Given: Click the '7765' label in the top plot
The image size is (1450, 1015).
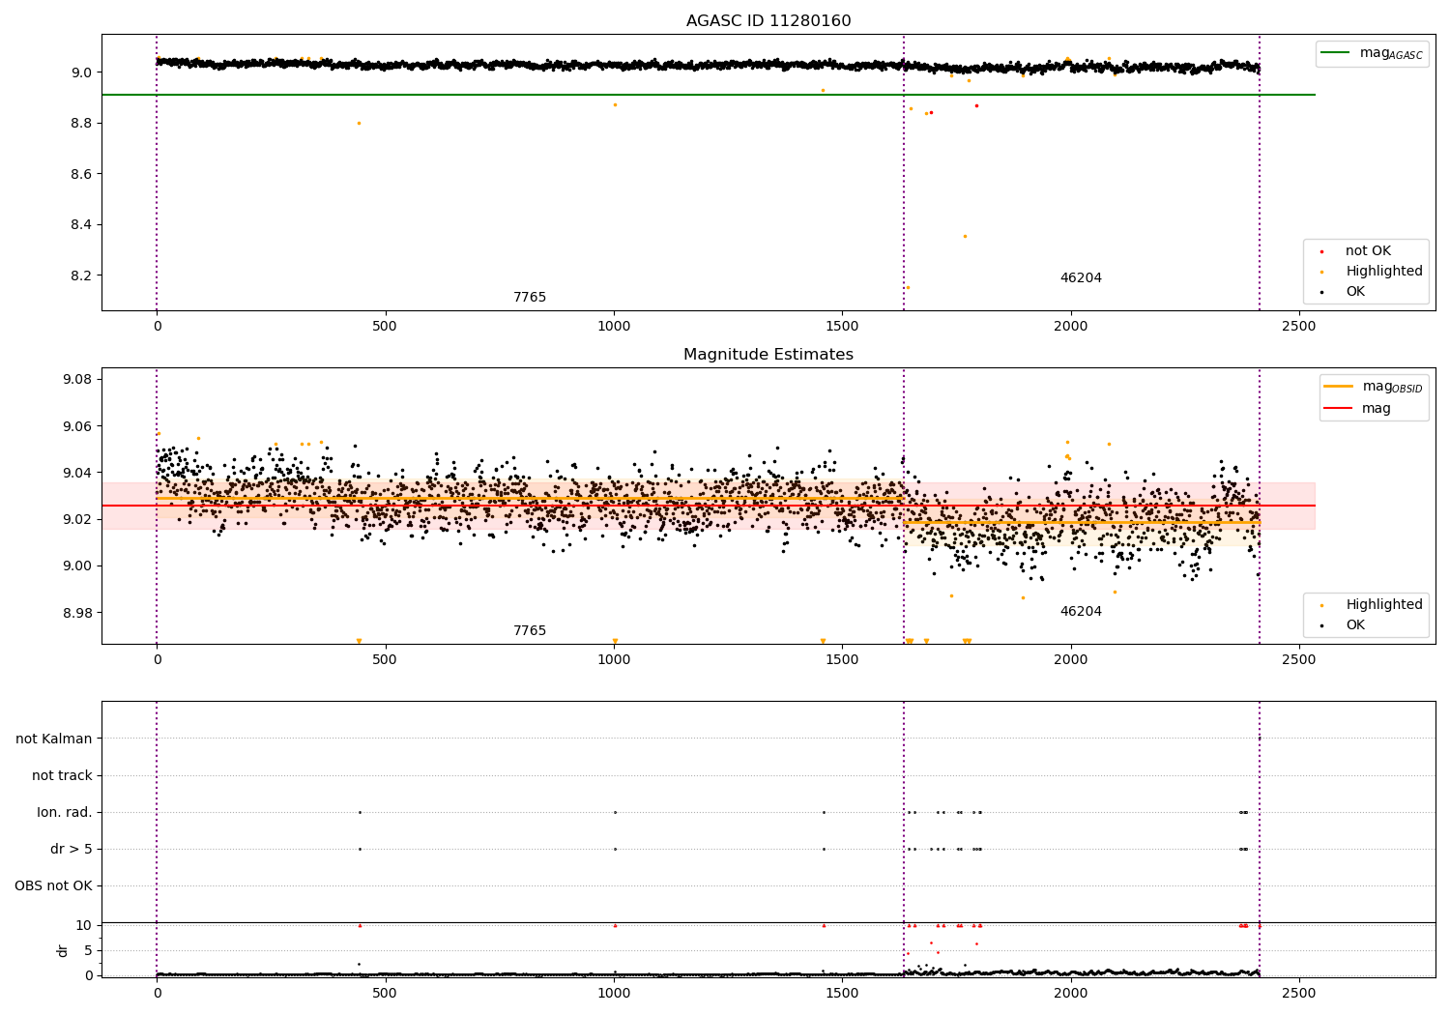Looking at the screenshot, I should click(530, 298).
